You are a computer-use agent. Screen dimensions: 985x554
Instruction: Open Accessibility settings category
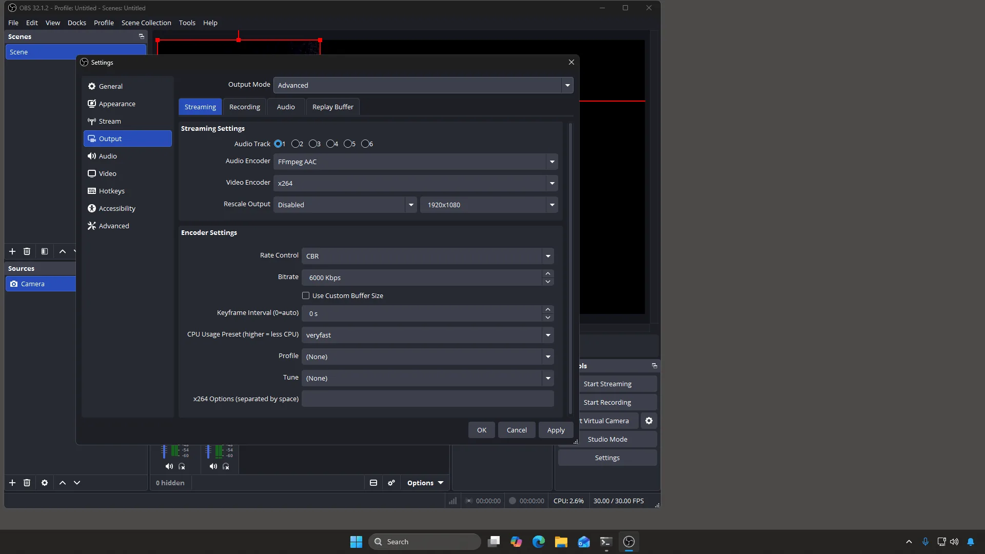coord(127,208)
